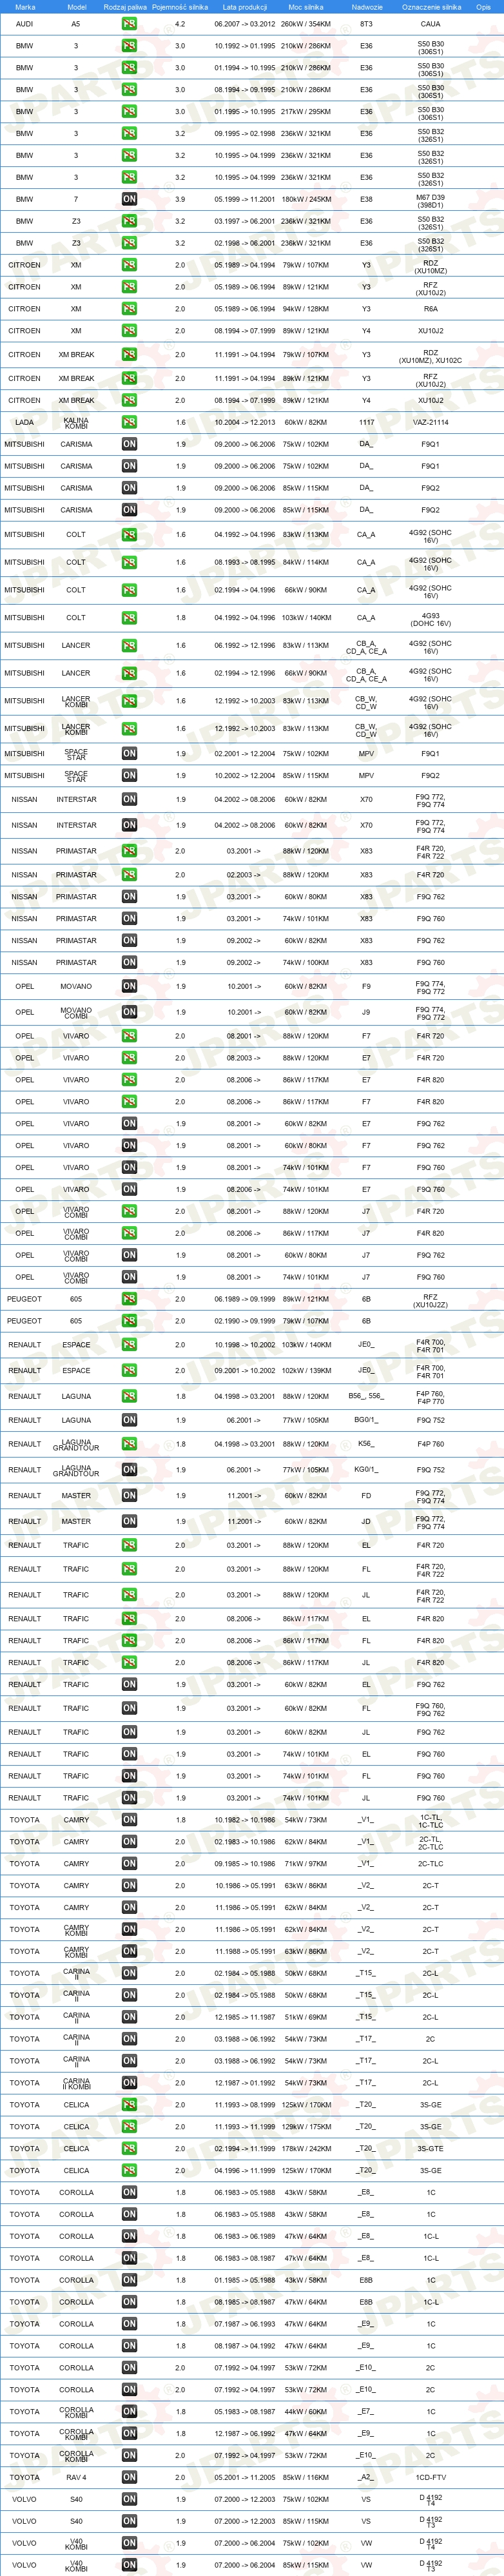Image resolution: width=504 pixels, height=2576 pixels.
Task: Select the 'LADA' brand cell
Action: point(24,422)
